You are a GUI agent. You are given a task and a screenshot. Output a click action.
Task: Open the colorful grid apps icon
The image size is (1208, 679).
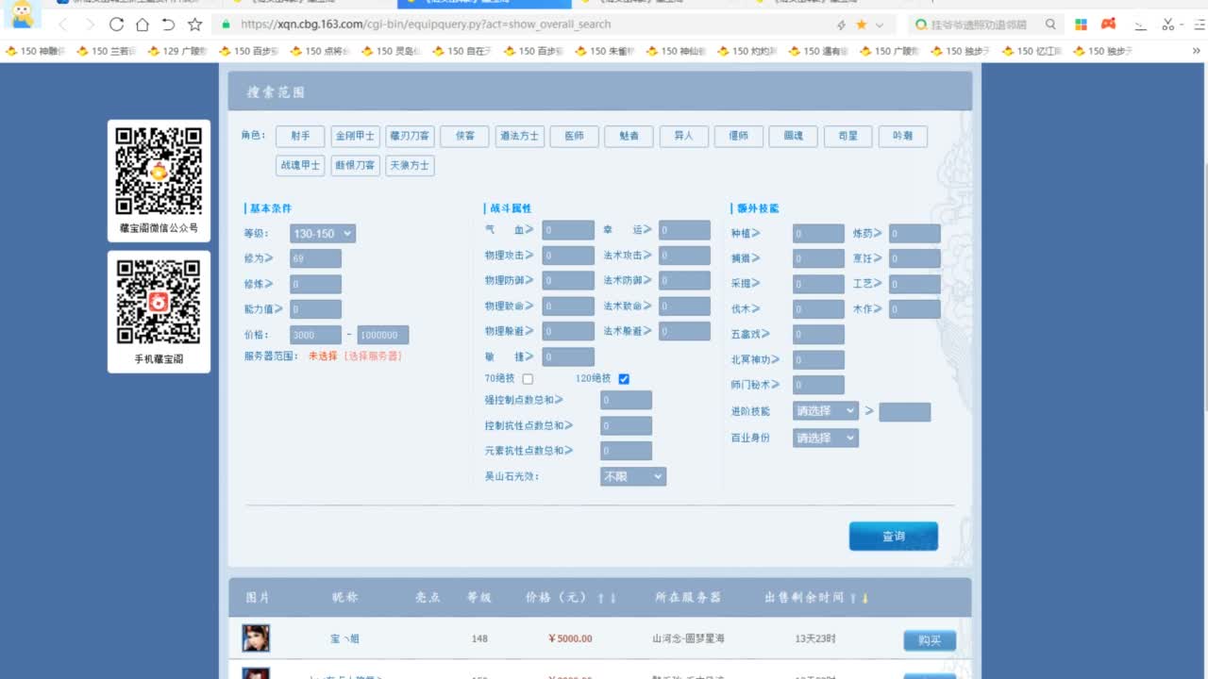[x=1082, y=25]
